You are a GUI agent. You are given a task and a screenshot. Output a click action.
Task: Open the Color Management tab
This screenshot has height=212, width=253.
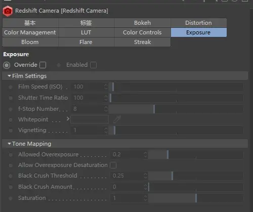click(30, 32)
